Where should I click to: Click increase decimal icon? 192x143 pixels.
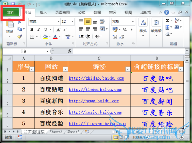coord(115,37)
